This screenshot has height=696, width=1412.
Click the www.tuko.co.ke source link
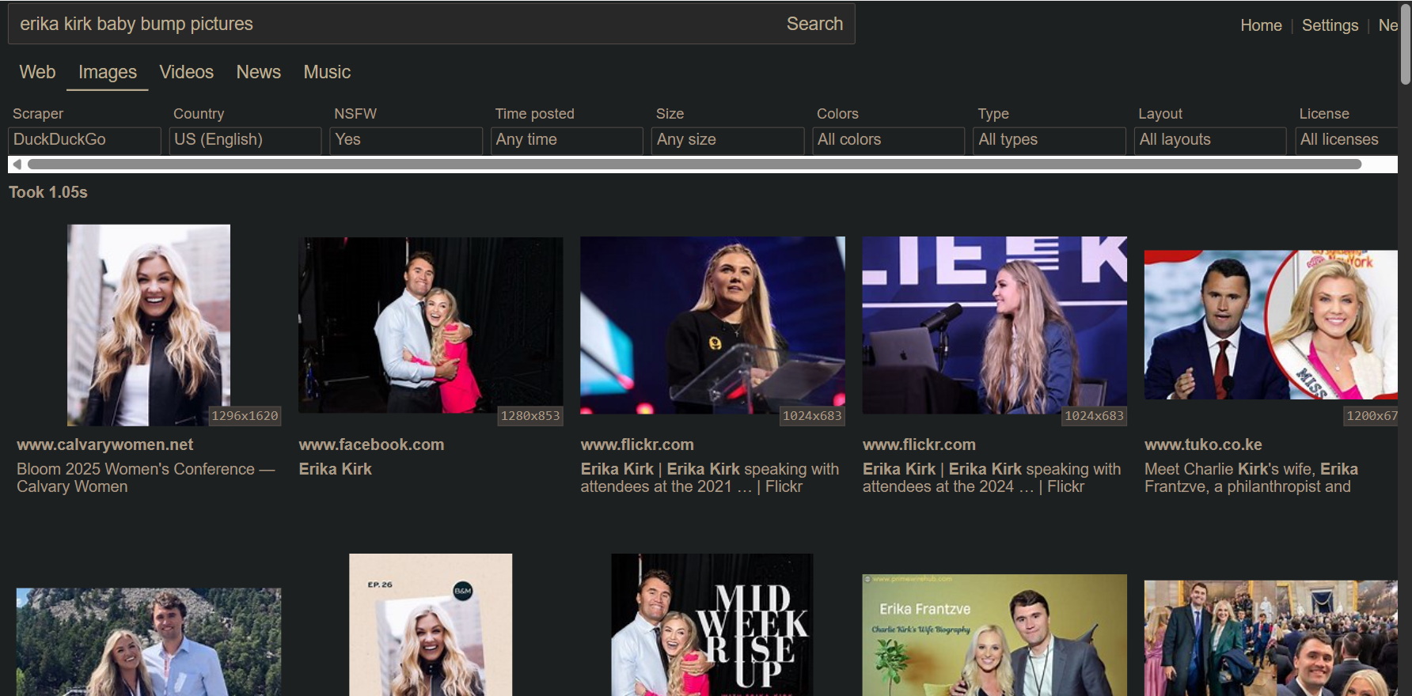(1203, 444)
